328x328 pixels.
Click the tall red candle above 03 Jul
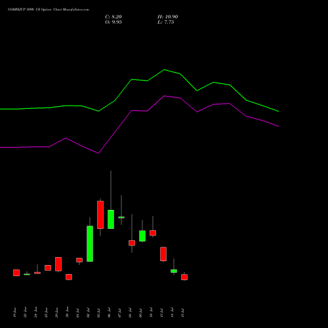(x=100, y=215)
